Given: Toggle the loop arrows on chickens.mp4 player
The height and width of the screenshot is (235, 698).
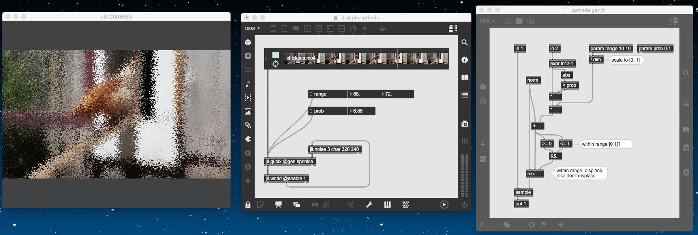Looking at the screenshot, I should pyautogui.click(x=276, y=64).
